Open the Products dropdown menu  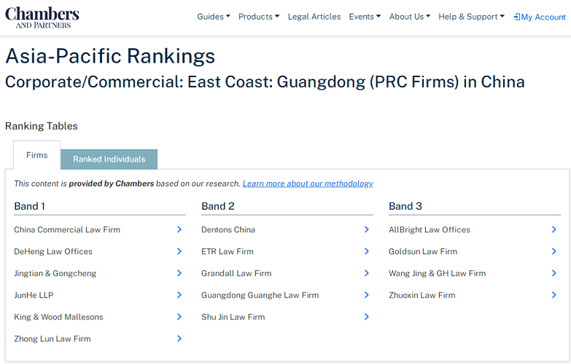259,17
